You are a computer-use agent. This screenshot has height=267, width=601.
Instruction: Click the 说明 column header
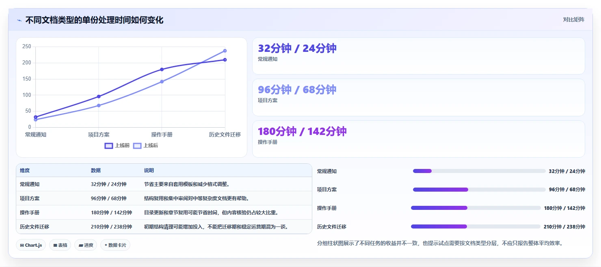(149, 171)
